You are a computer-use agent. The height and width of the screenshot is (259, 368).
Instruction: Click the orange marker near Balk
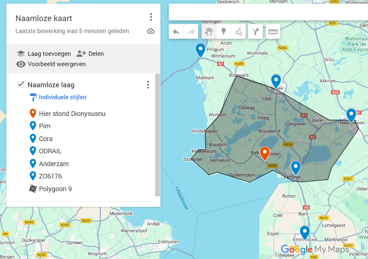coord(264,153)
